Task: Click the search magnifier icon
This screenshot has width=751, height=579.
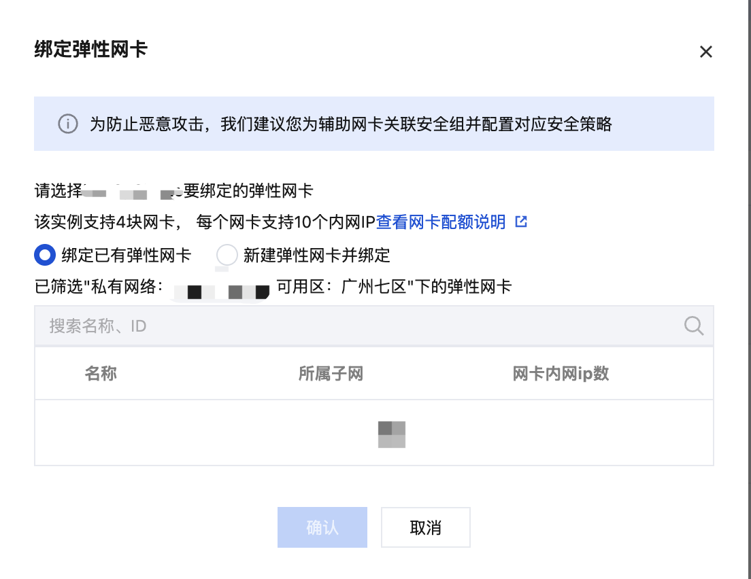Action: 693,326
